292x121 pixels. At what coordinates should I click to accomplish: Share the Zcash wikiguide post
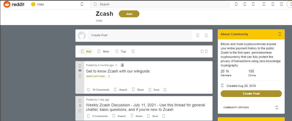[138, 90]
